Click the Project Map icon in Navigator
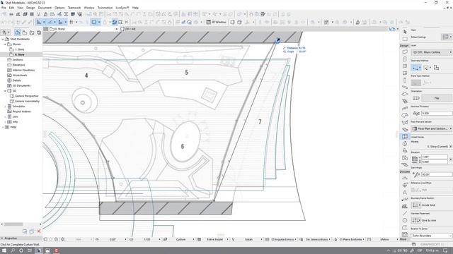The image size is (453, 254). [x=18, y=32]
